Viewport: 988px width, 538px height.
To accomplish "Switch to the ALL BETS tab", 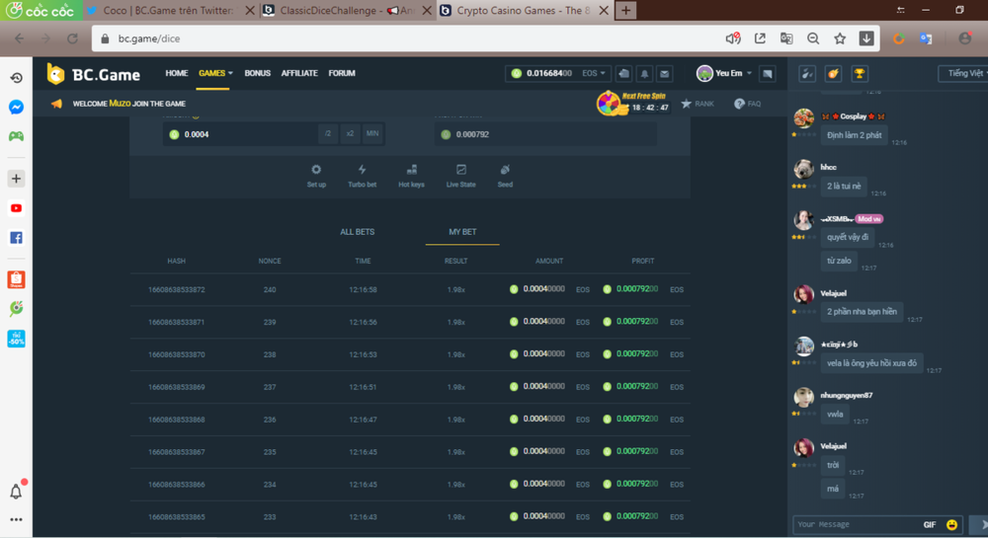I will pos(357,232).
